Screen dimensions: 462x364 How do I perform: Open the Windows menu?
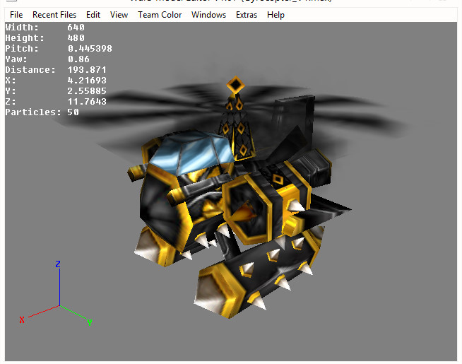pos(208,15)
